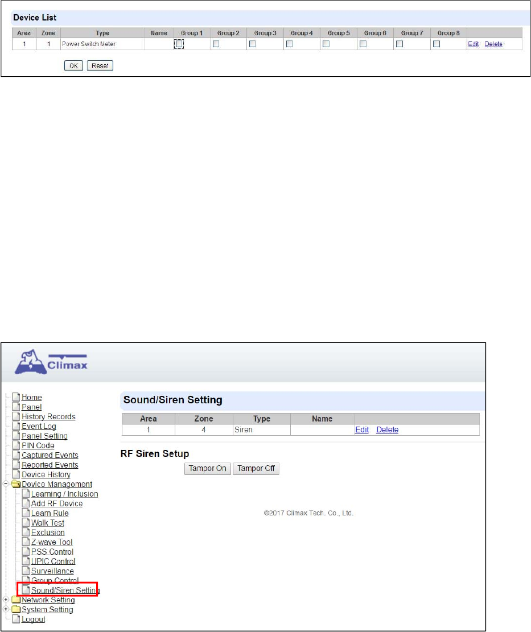
Task: Toggle the Group 5 checkbox
Action: pyautogui.click(x=326, y=44)
